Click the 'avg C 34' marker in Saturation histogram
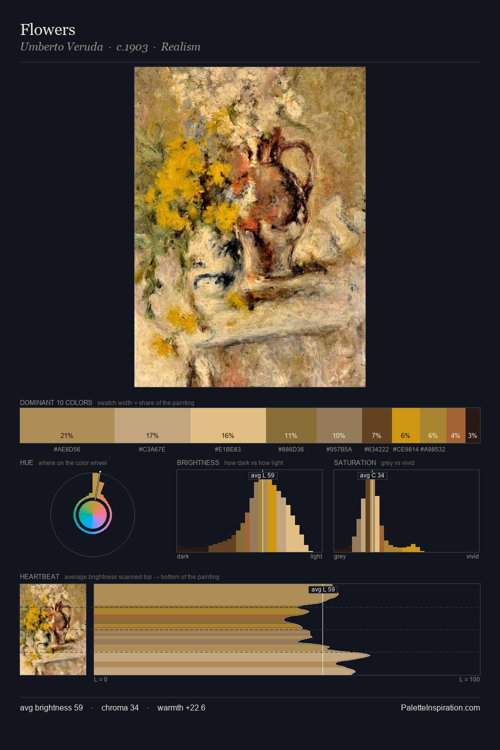The image size is (500, 750). point(372,475)
